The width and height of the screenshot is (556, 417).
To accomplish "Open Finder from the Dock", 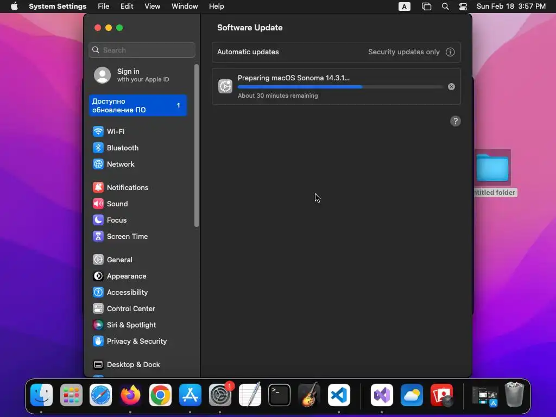I will tap(41, 395).
